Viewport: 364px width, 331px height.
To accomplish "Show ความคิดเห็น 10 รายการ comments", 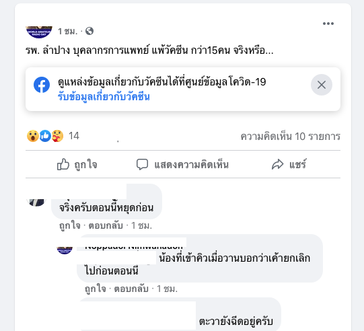I will [x=291, y=137].
